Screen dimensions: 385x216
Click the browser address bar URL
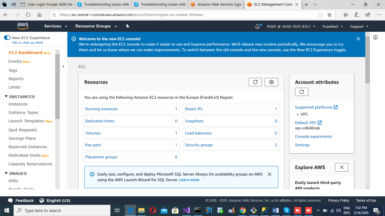point(131,15)
